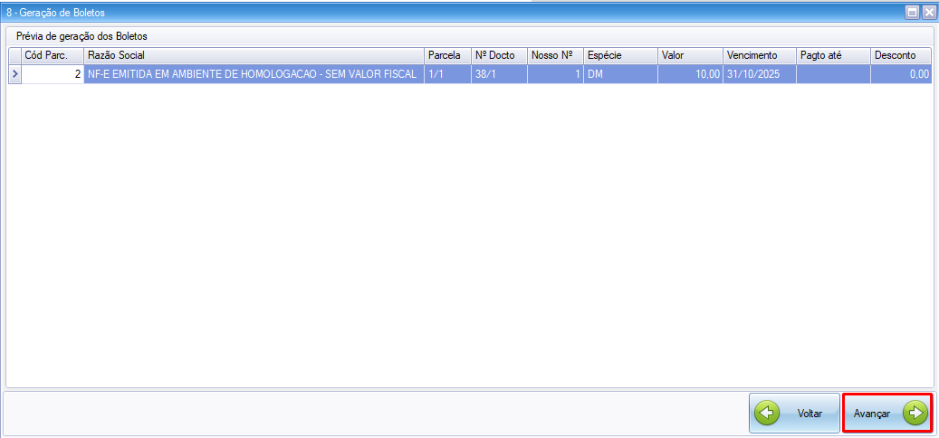The width and height of the screenshot is (939, 438).
Task: Select the NF-E EMITIDA Razão Social cell
Action: [254, 75]
